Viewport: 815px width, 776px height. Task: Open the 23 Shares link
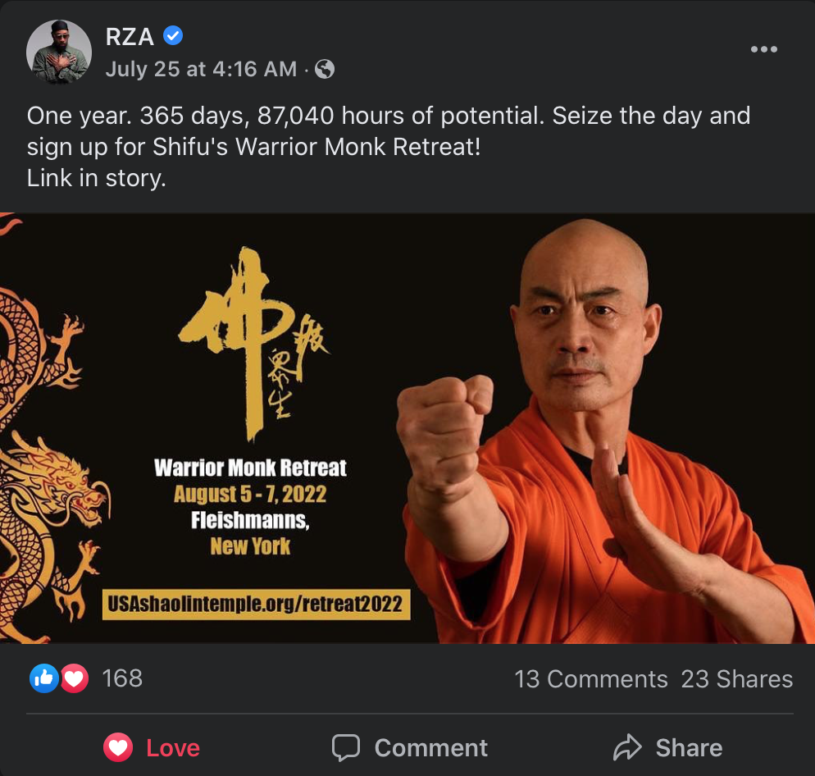737,678
